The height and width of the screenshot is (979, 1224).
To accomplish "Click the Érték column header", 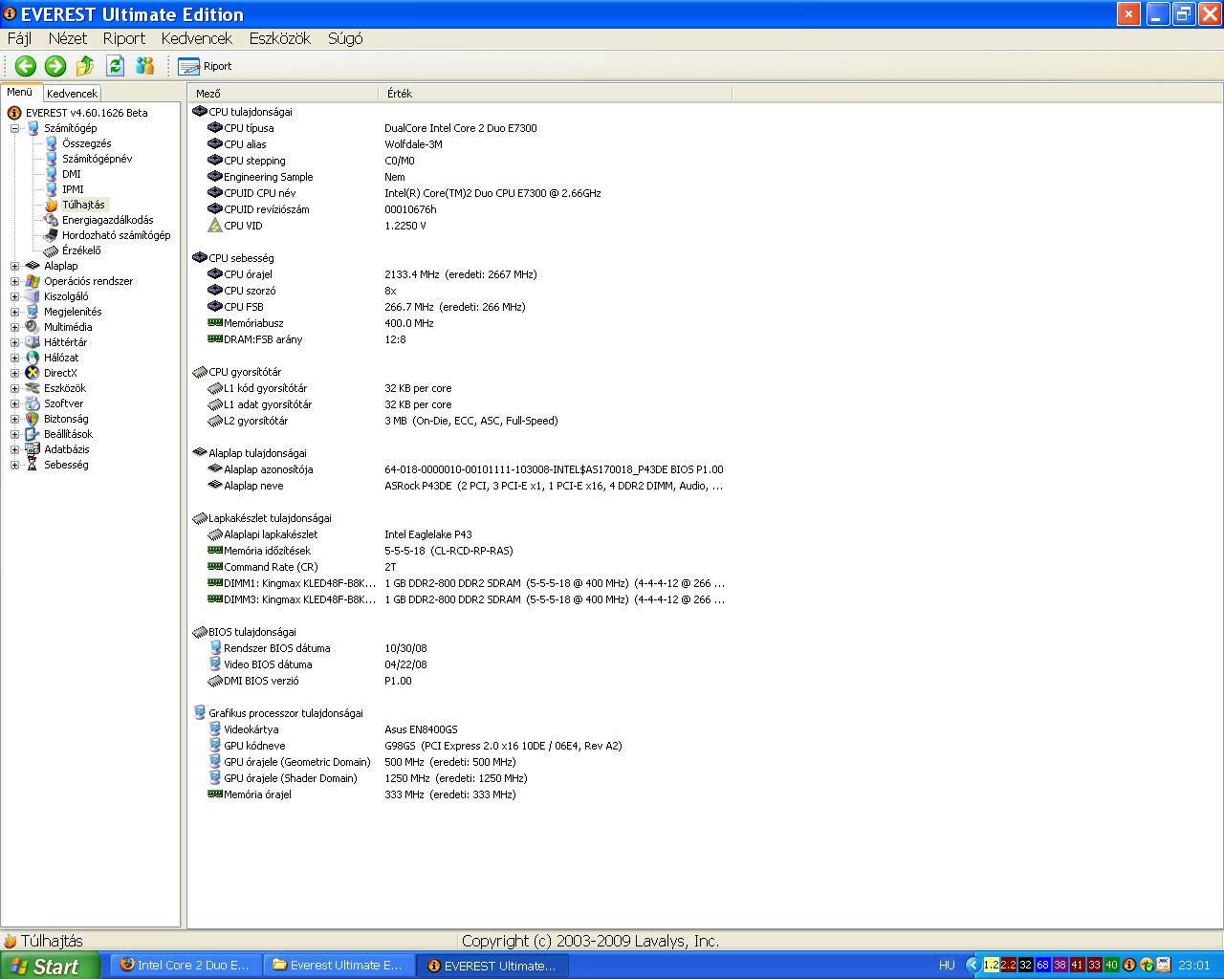I will tap(556, 94).
